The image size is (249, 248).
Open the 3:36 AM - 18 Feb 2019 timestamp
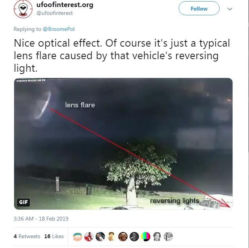(41, 219)
